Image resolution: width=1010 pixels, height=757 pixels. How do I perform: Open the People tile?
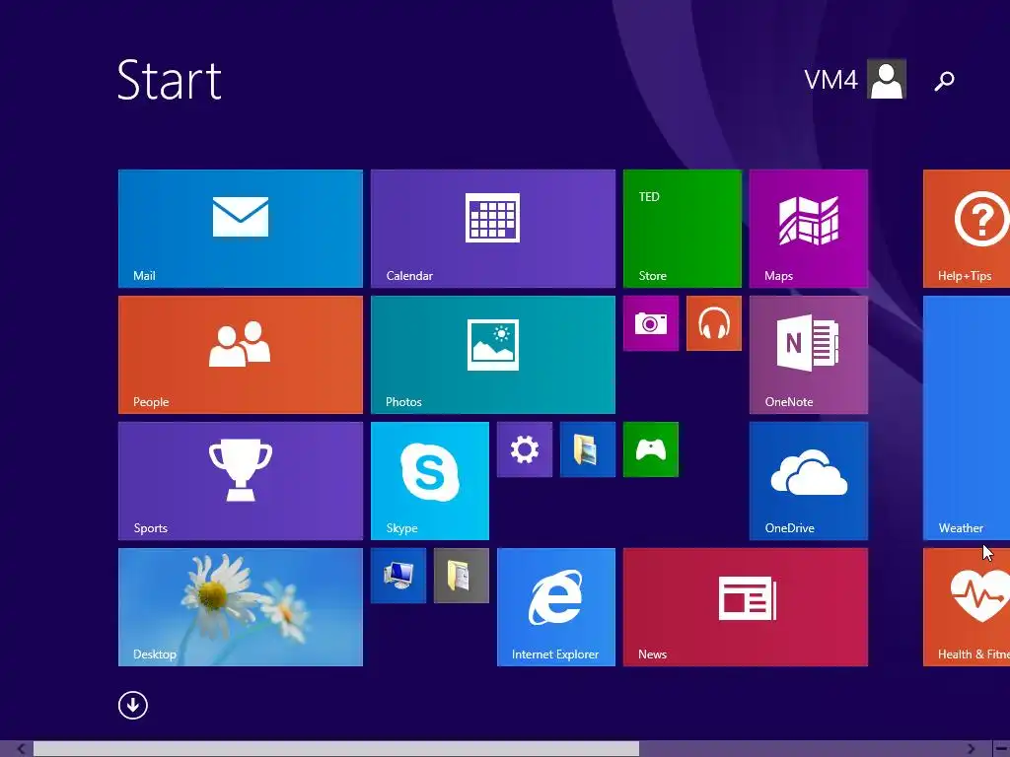(241, 355)
